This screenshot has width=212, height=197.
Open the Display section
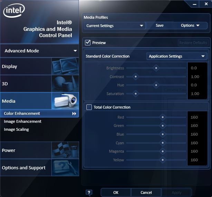(39, 66)
